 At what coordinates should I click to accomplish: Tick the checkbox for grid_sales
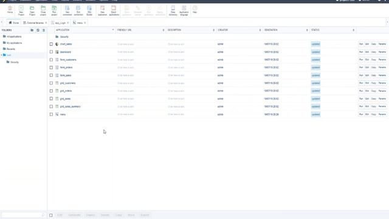pos(51,99)
